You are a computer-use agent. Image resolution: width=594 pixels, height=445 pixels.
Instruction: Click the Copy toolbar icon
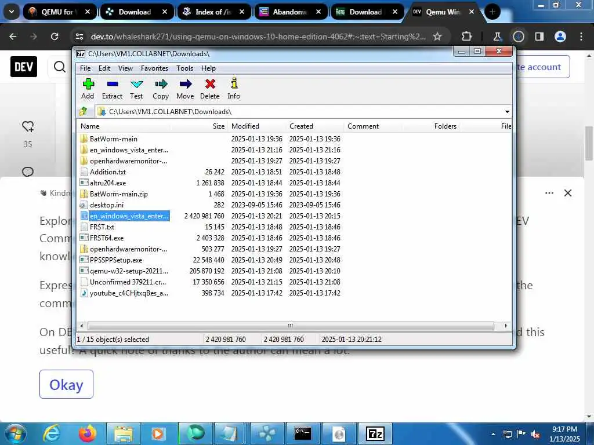[x=161, y=84]
